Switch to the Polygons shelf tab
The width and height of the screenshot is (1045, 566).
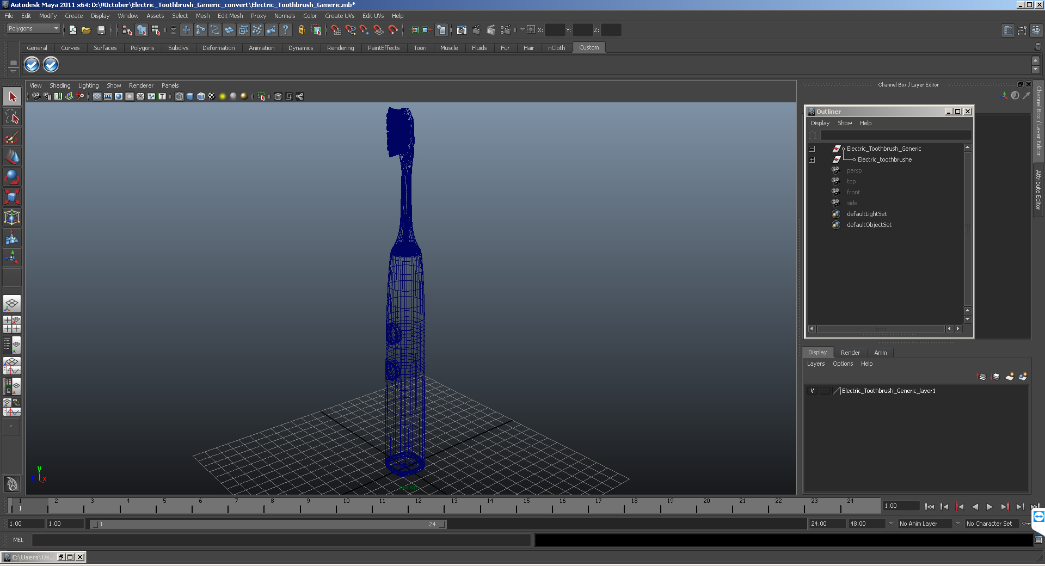tap(142, 48)
